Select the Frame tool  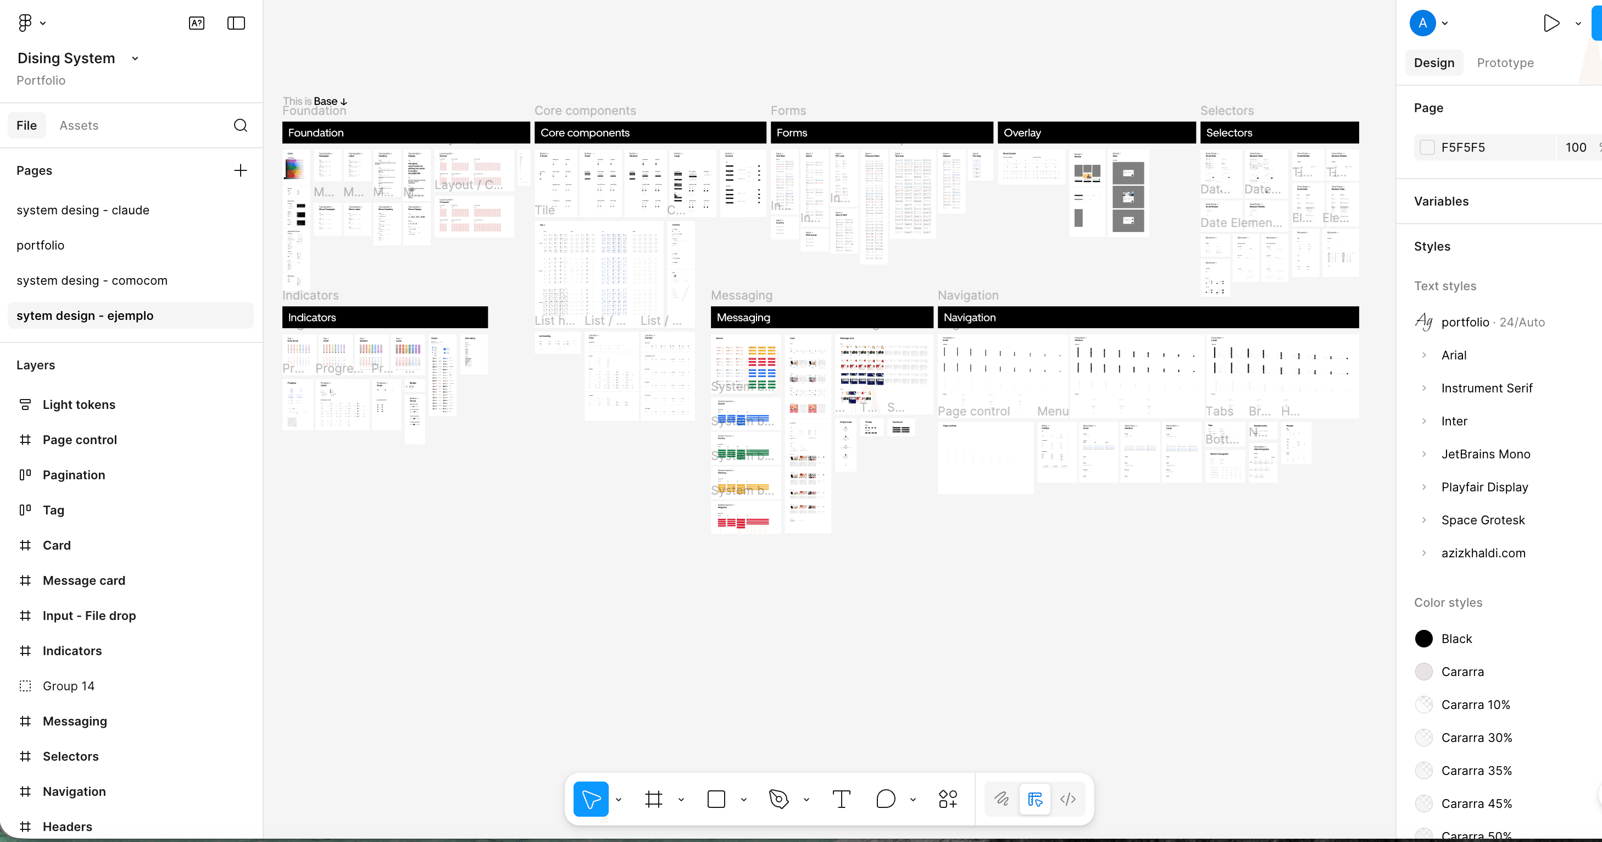click(x=654, y=799)
